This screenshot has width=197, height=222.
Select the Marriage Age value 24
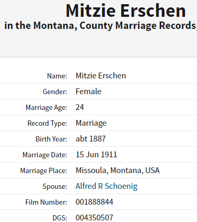(x=80, y=107)
